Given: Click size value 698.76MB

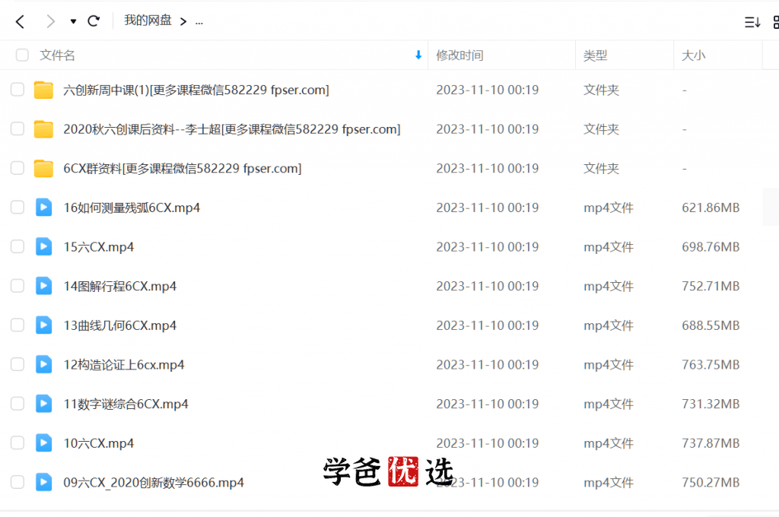Looking at the screenshot, I should coord(711,247).
